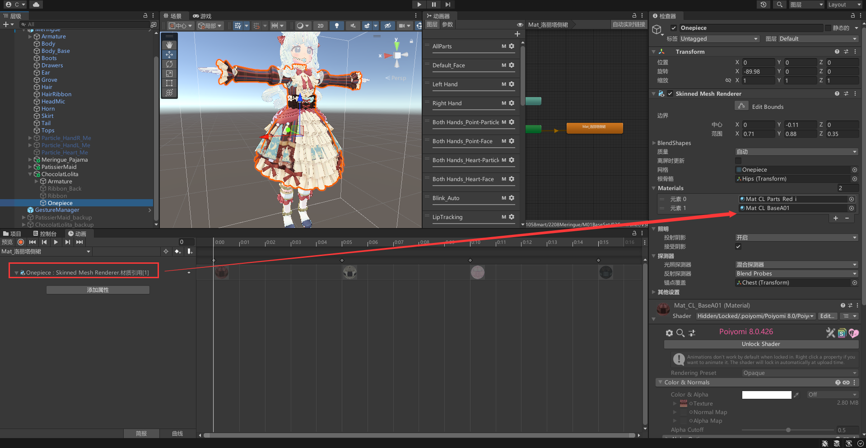This screenshot has height=448, width=866.
Task: Open settings gear for AllParts layer
Action: [x=512, y=46]
